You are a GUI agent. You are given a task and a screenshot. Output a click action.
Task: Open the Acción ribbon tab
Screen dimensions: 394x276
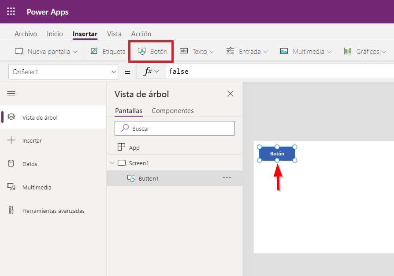point(141,34)
